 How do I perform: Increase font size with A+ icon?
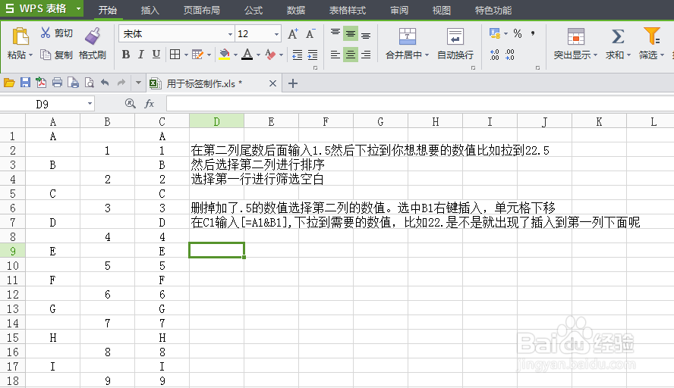click(293, 34)
